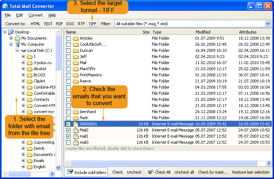Click the 00000001 email message icon
This screenshot has height=179, width=274.
(76, 124)
